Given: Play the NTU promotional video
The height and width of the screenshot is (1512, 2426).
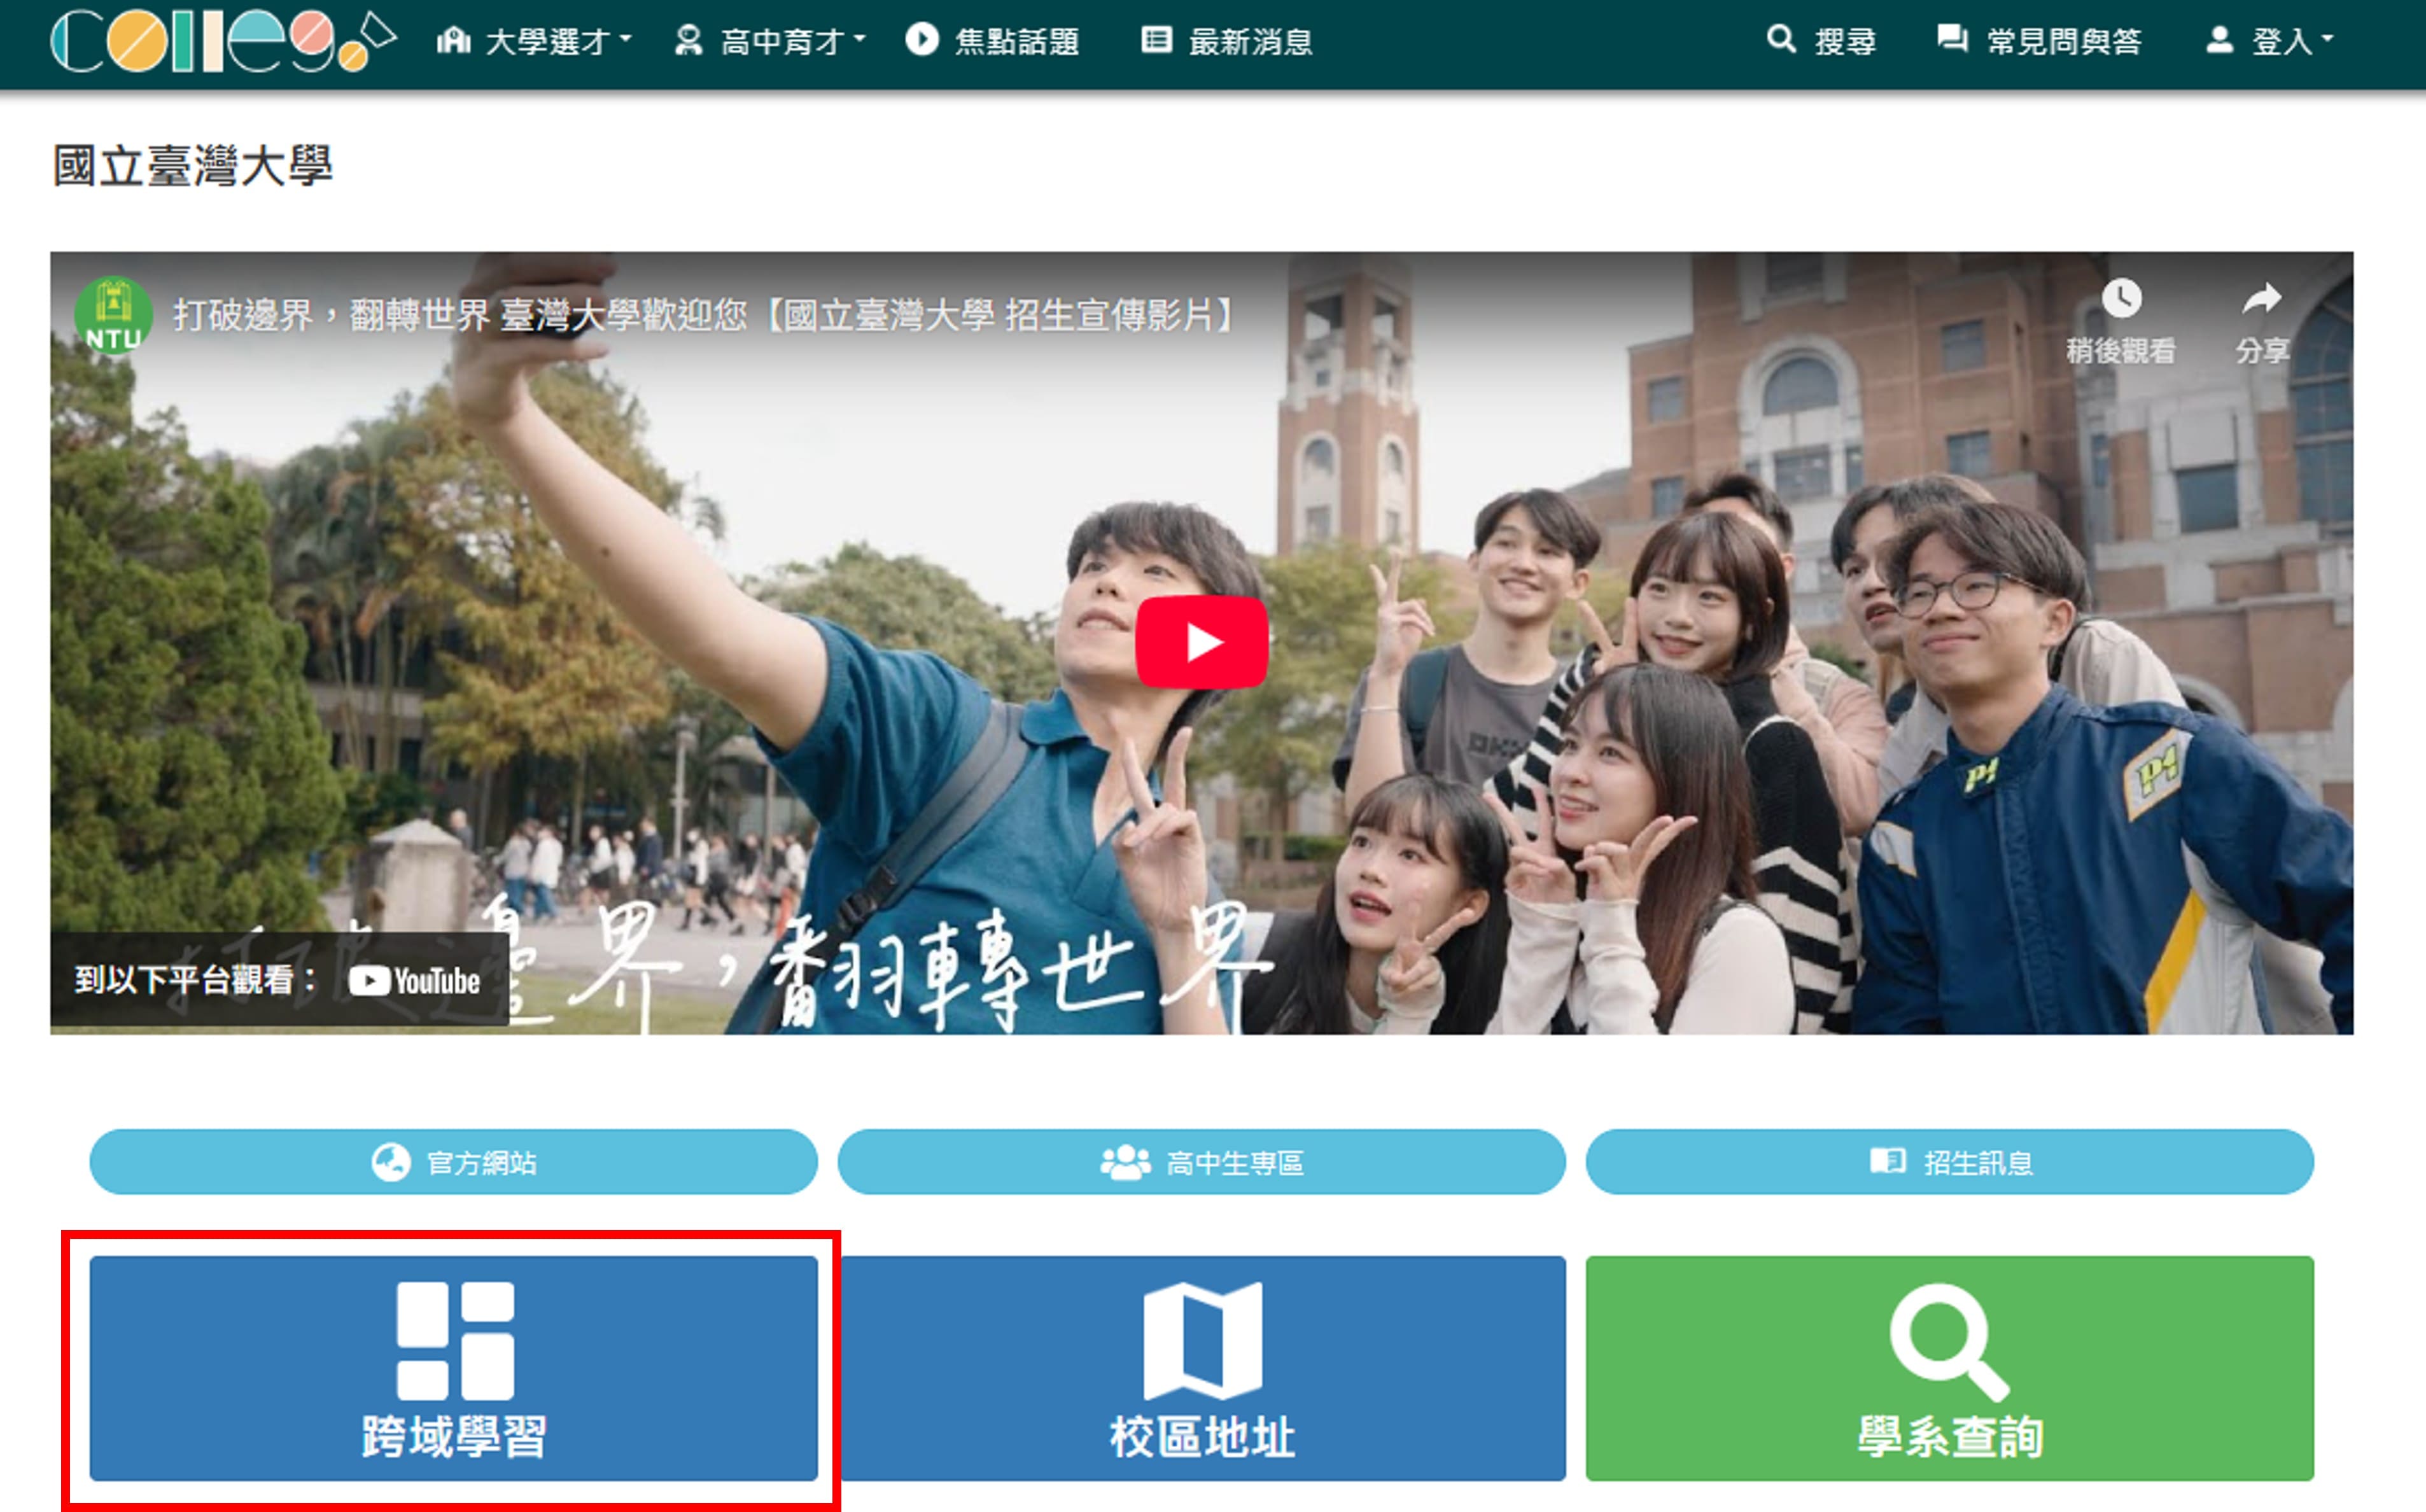Looking at the screenshot, I should 1201,642.
